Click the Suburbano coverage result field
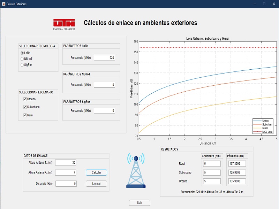 click(x=212, y=172)
